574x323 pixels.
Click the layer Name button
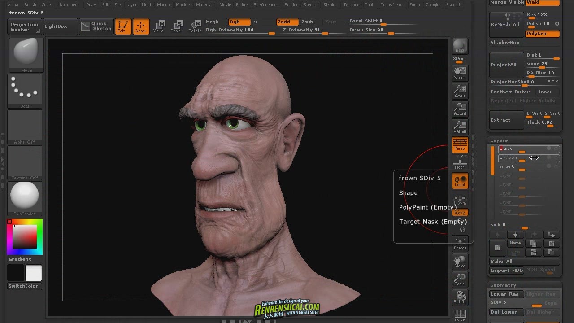pyautogui.click(x=515, y=244)
